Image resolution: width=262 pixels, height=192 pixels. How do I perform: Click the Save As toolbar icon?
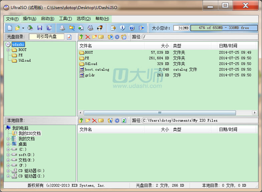(x=49, y=28)
